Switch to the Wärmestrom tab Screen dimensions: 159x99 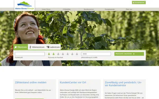tap(37, 47)
